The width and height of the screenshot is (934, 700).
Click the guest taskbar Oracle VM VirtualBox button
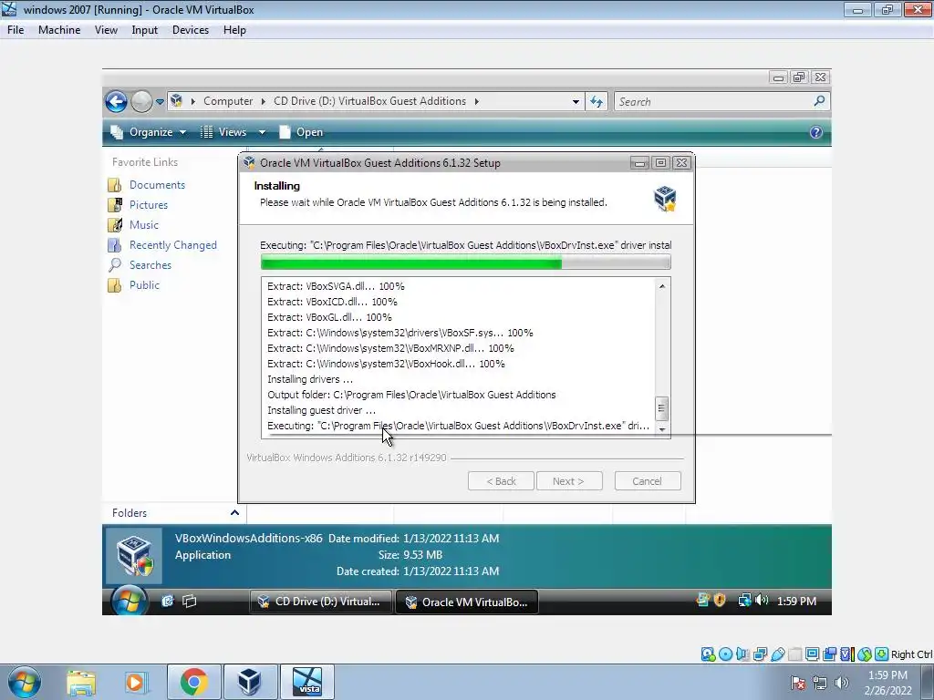(467, 602)
